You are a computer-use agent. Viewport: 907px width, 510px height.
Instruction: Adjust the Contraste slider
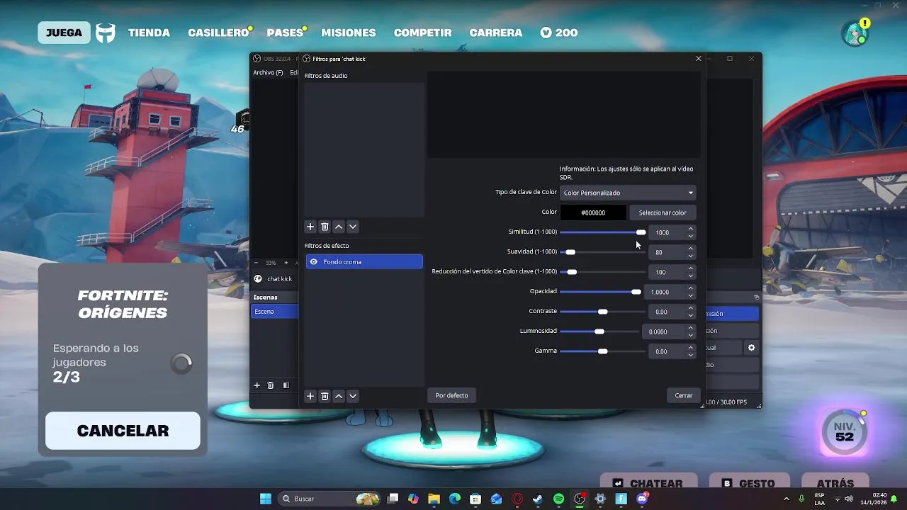coord(602,312)
